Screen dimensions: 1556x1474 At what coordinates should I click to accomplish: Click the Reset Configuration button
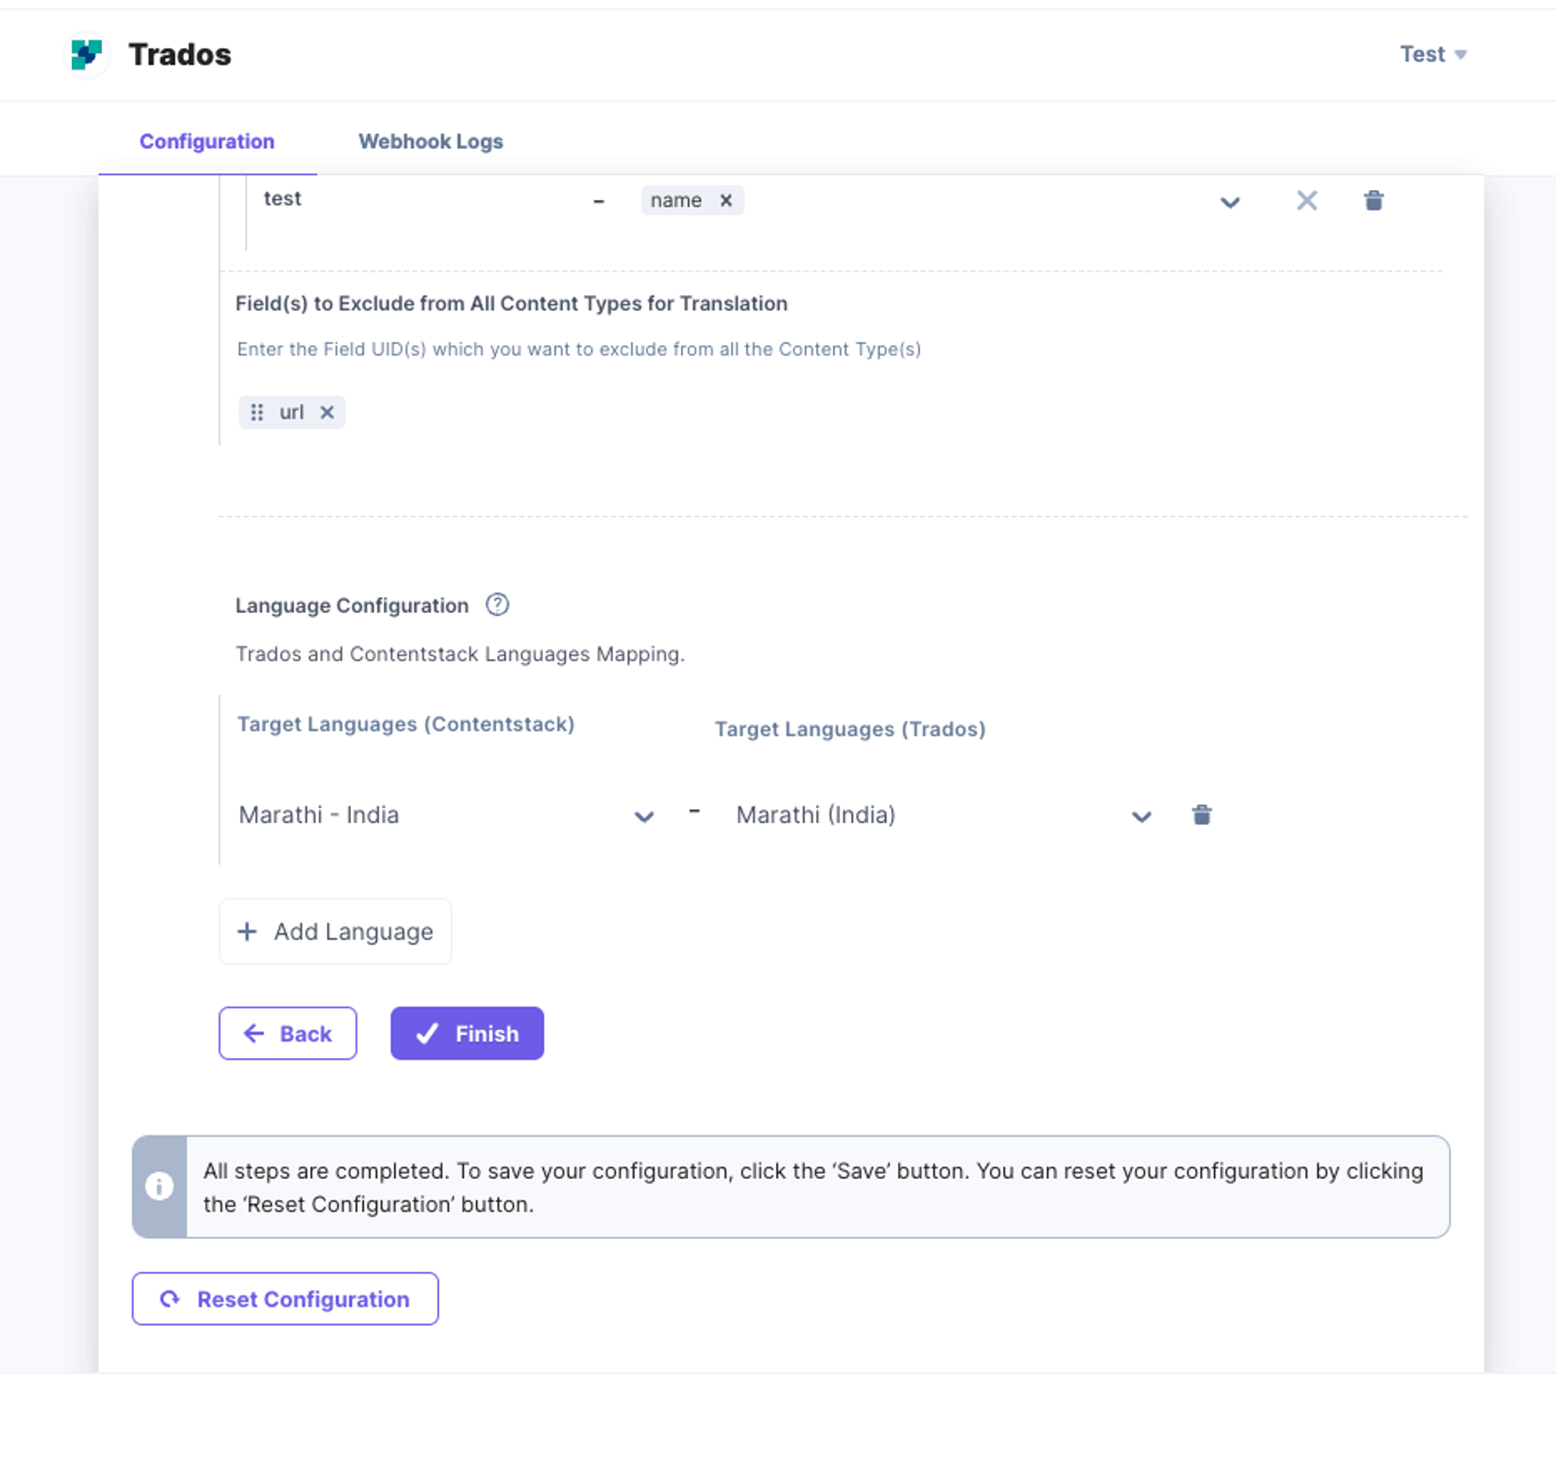pyautogui.click(x=285, y=1298)
